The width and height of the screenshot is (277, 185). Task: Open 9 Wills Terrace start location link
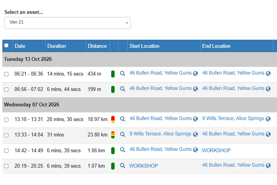160,134
